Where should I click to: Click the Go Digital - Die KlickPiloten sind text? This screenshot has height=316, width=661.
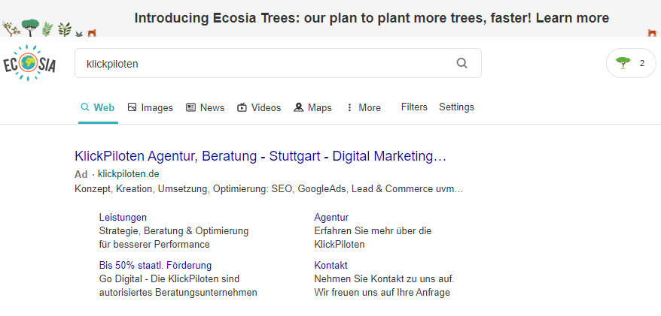pos(169,278)
